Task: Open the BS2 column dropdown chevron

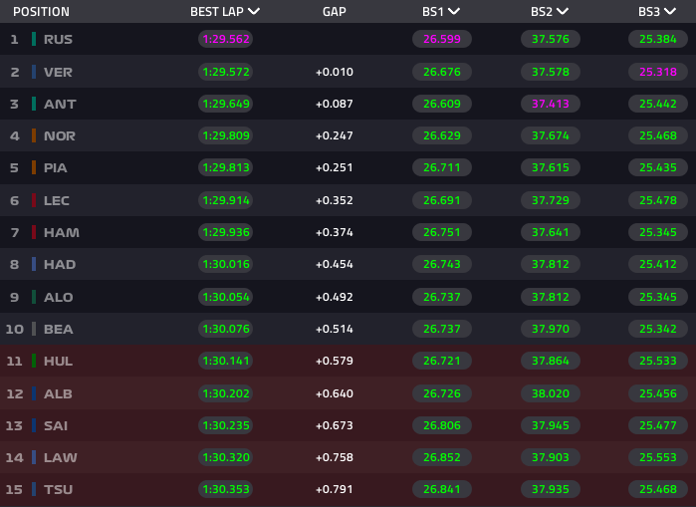Action: coord(563,12)
